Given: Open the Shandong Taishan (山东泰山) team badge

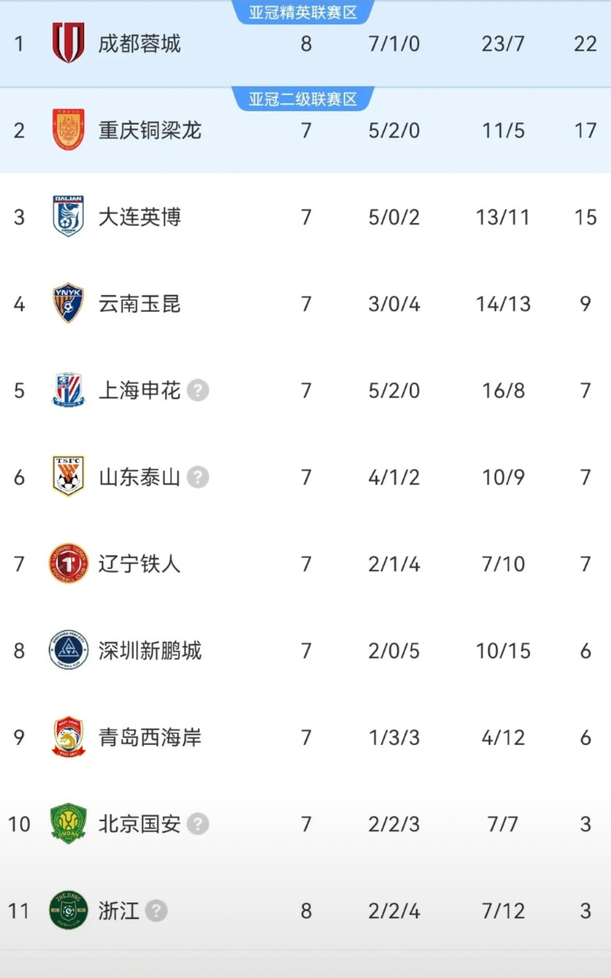Looking at the screenshot, I should (x=69, y=476).
